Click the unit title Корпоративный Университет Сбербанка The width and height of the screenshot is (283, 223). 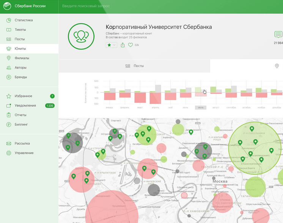click(159, 27)
